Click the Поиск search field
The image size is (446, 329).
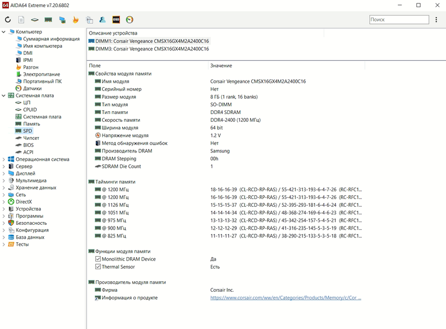[399, 20]
